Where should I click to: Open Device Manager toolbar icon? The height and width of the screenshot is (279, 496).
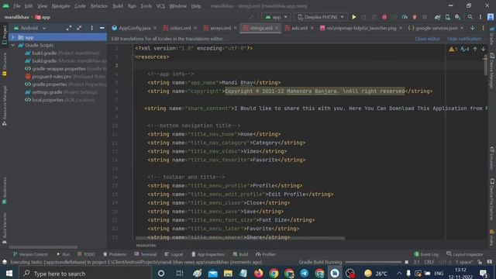point(448,17)
